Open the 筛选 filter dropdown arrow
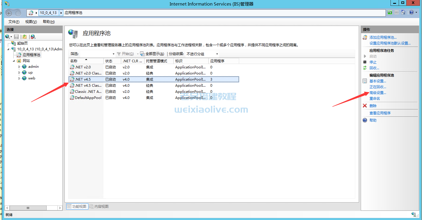Image resolution: width=422 pixels, height=220 pixels. (113, 54)
